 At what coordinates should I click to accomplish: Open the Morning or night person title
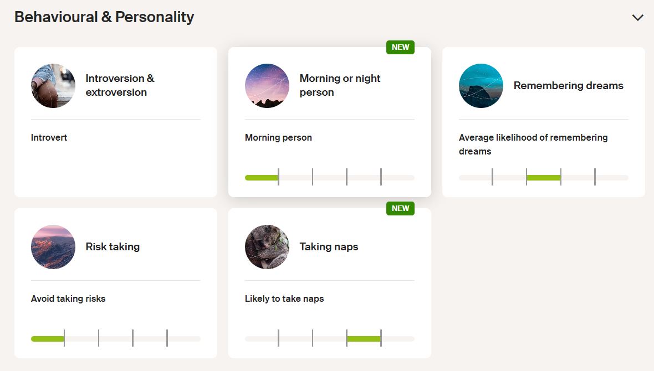(x=340, y=85)
